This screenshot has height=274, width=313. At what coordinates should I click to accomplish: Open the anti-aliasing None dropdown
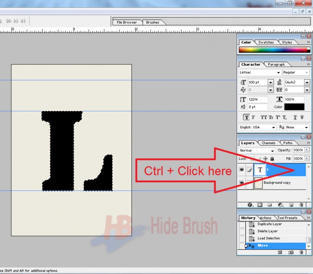[x=297, y=127]
